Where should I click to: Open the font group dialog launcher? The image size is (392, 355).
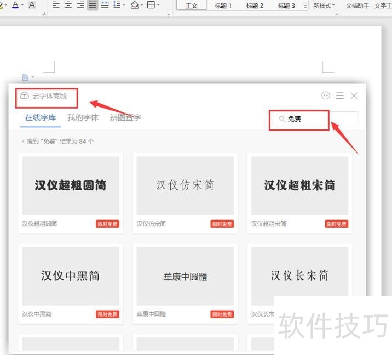point(44,13)
